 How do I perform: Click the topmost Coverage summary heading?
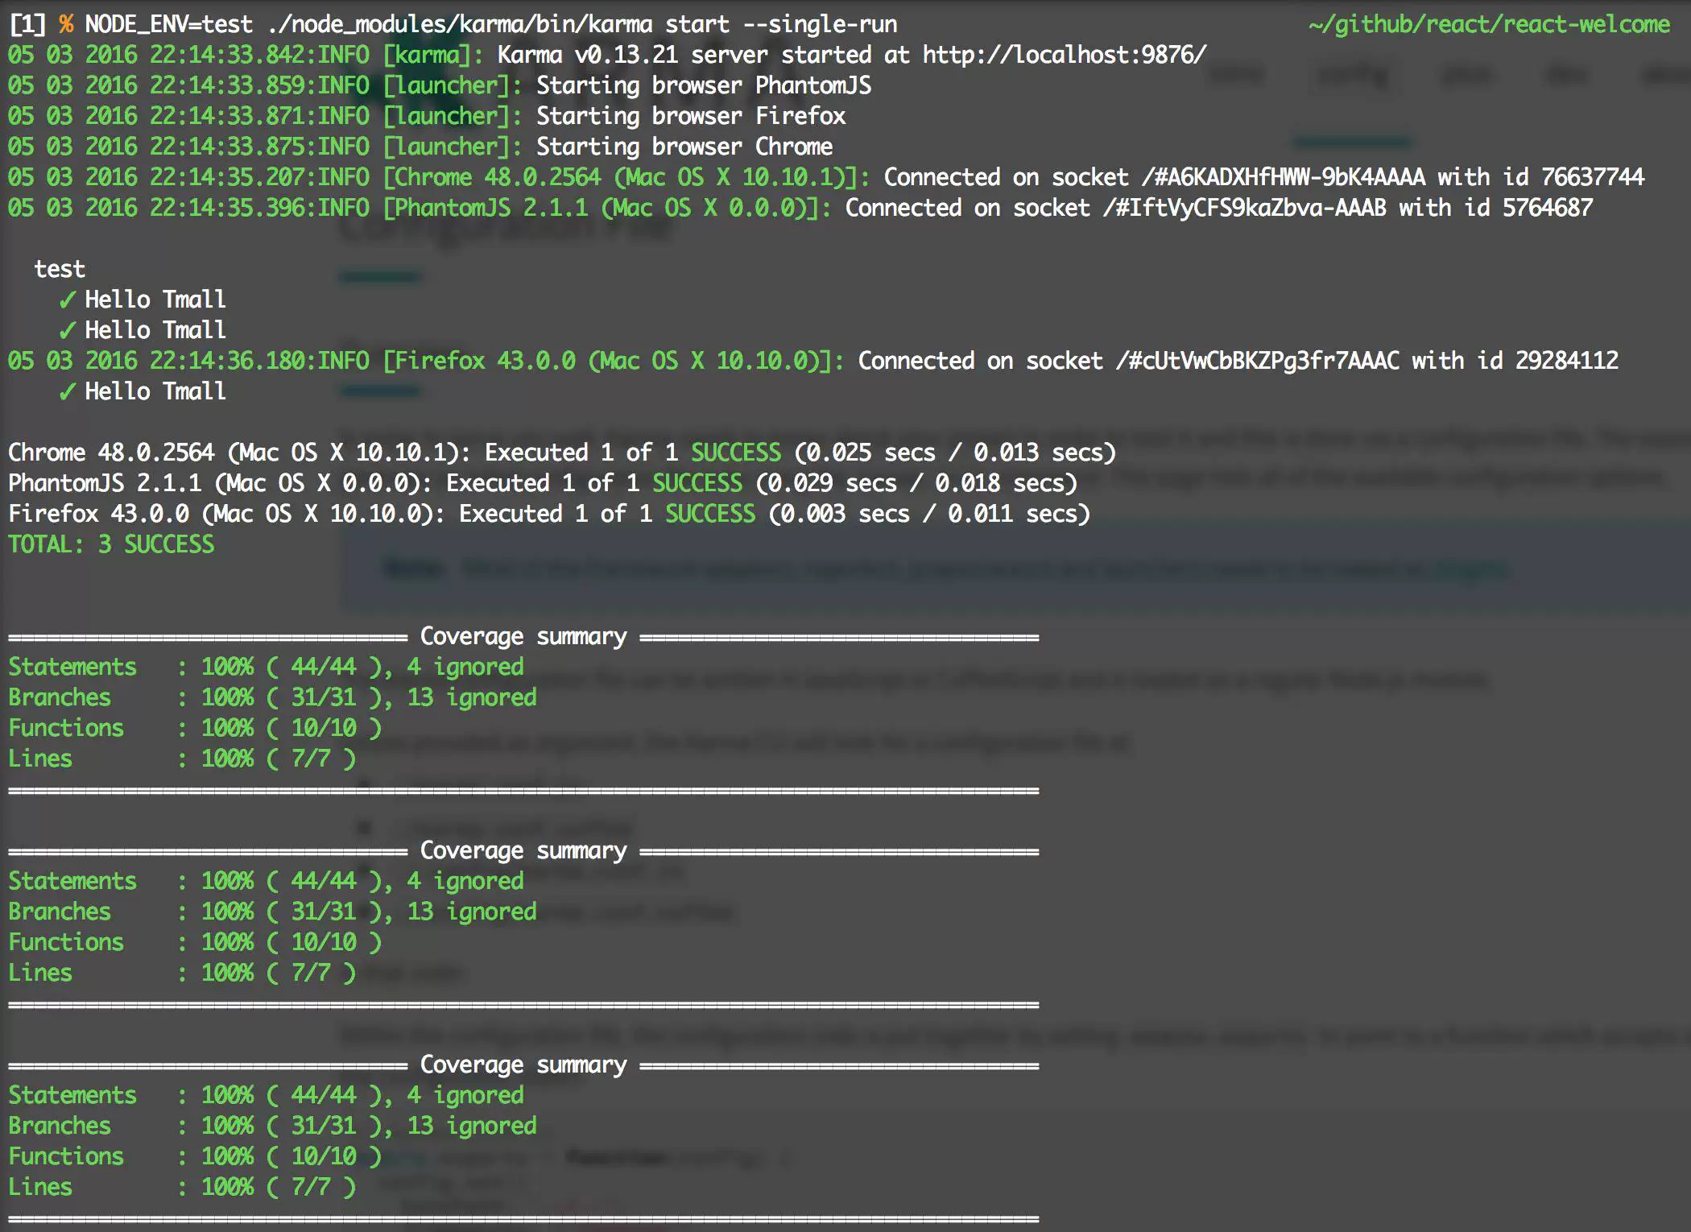(x=523, y=636)
